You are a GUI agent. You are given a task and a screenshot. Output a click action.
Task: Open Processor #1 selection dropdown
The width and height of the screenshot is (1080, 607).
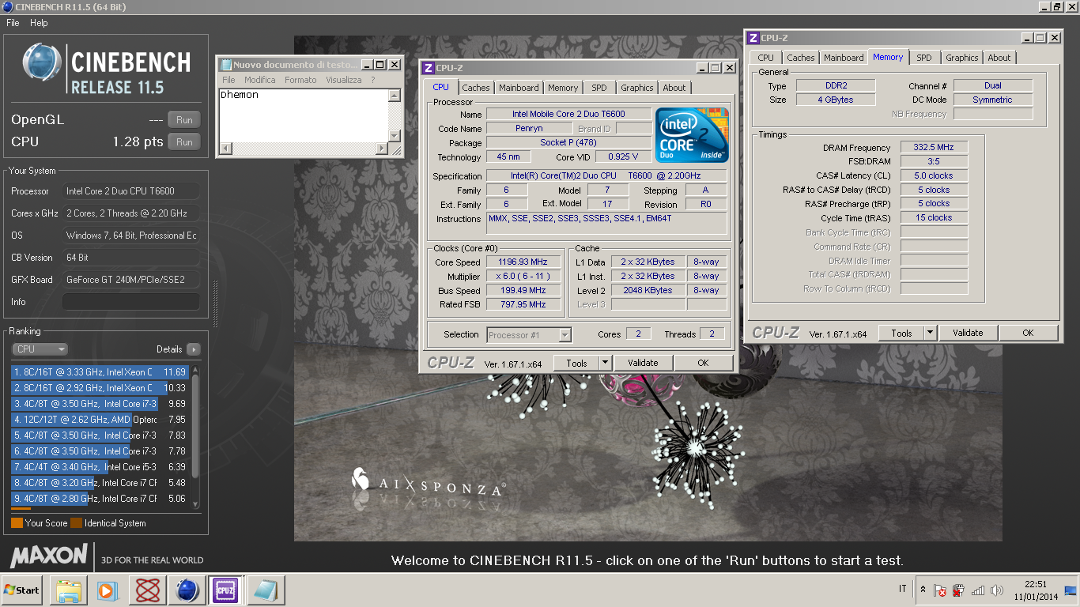tap(529, 335)
